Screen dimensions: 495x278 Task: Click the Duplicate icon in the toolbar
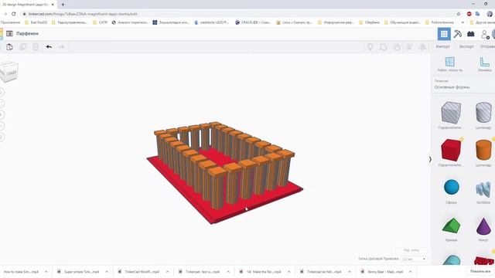pos(22,47)
